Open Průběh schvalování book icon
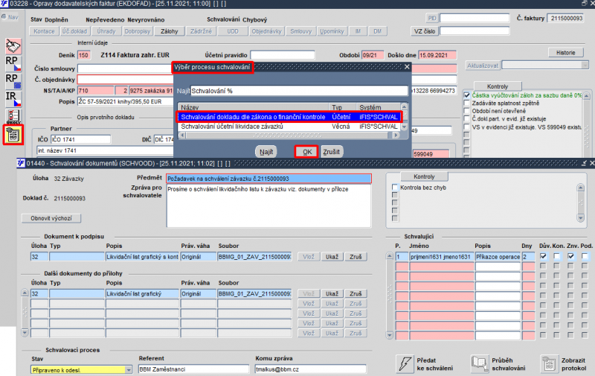This screenshot has height=376, width=595. pos(480,364)
